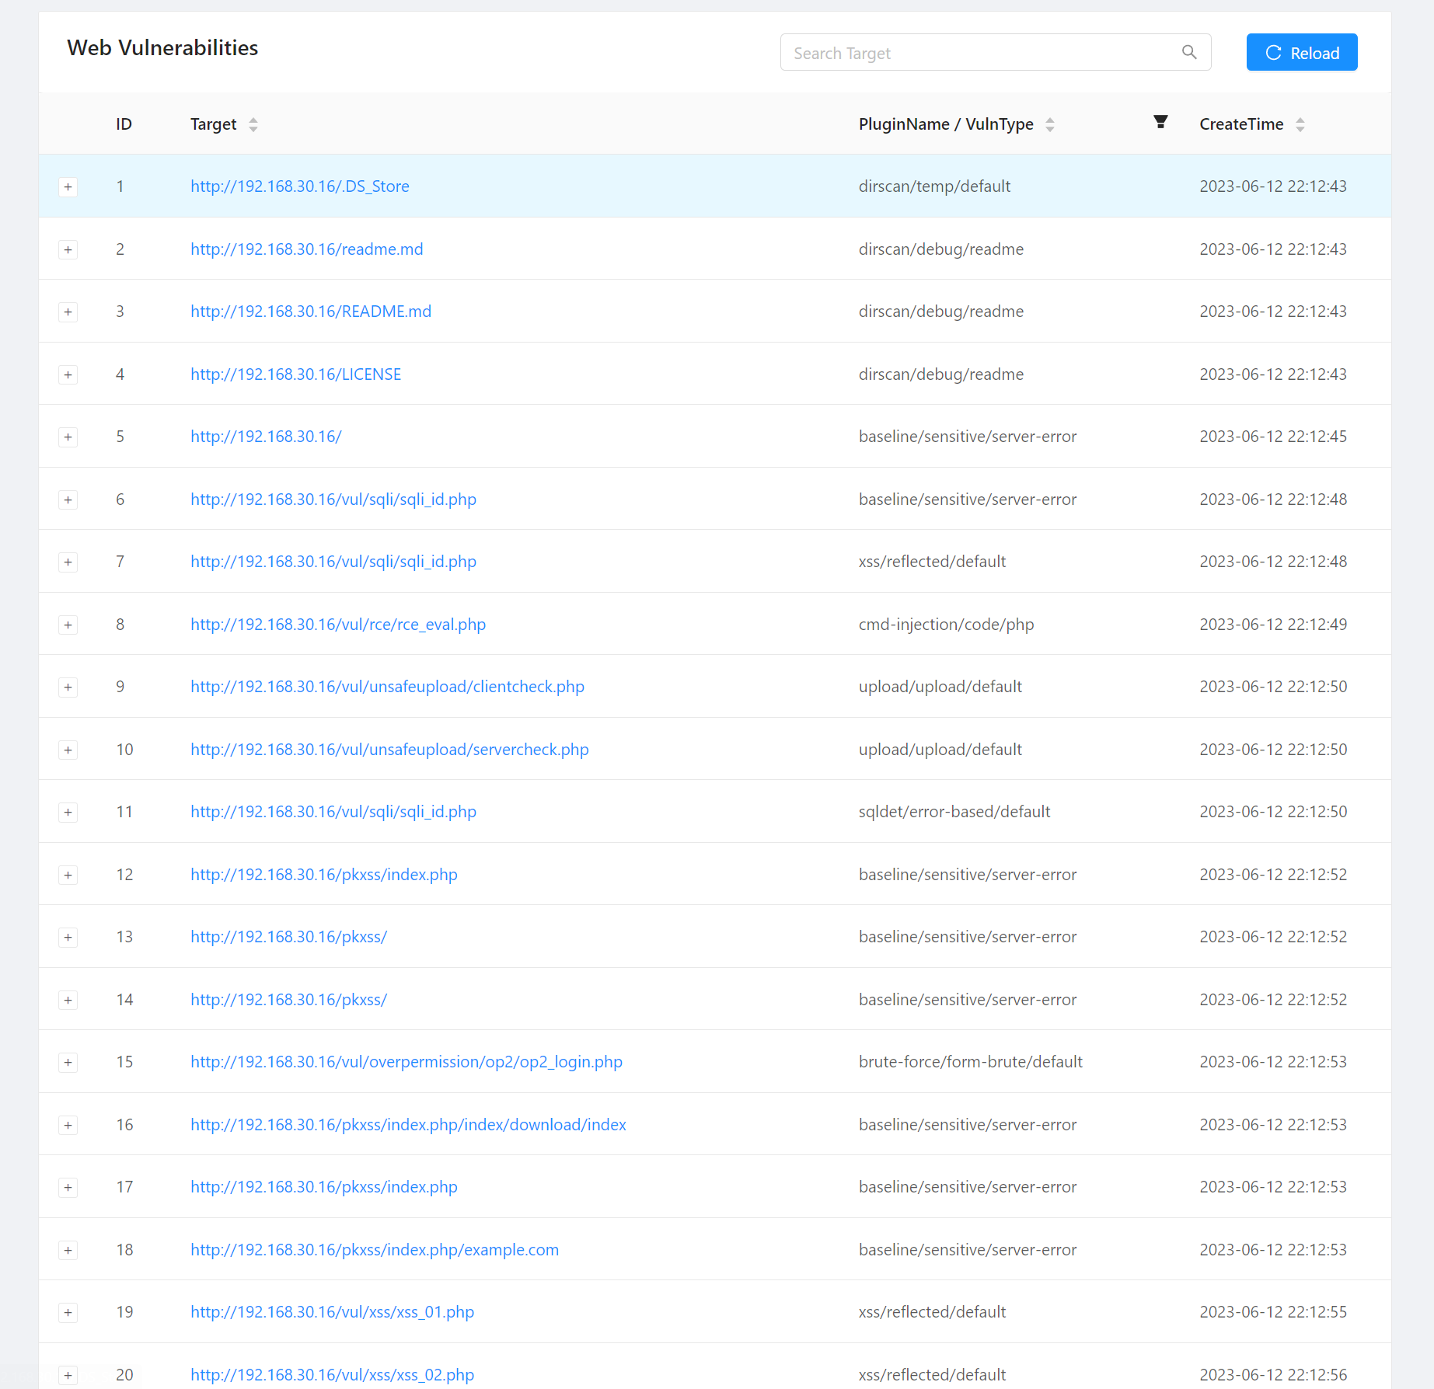
Task: Expand row 2 readme.md details
Action: click(x=68, y=249)
